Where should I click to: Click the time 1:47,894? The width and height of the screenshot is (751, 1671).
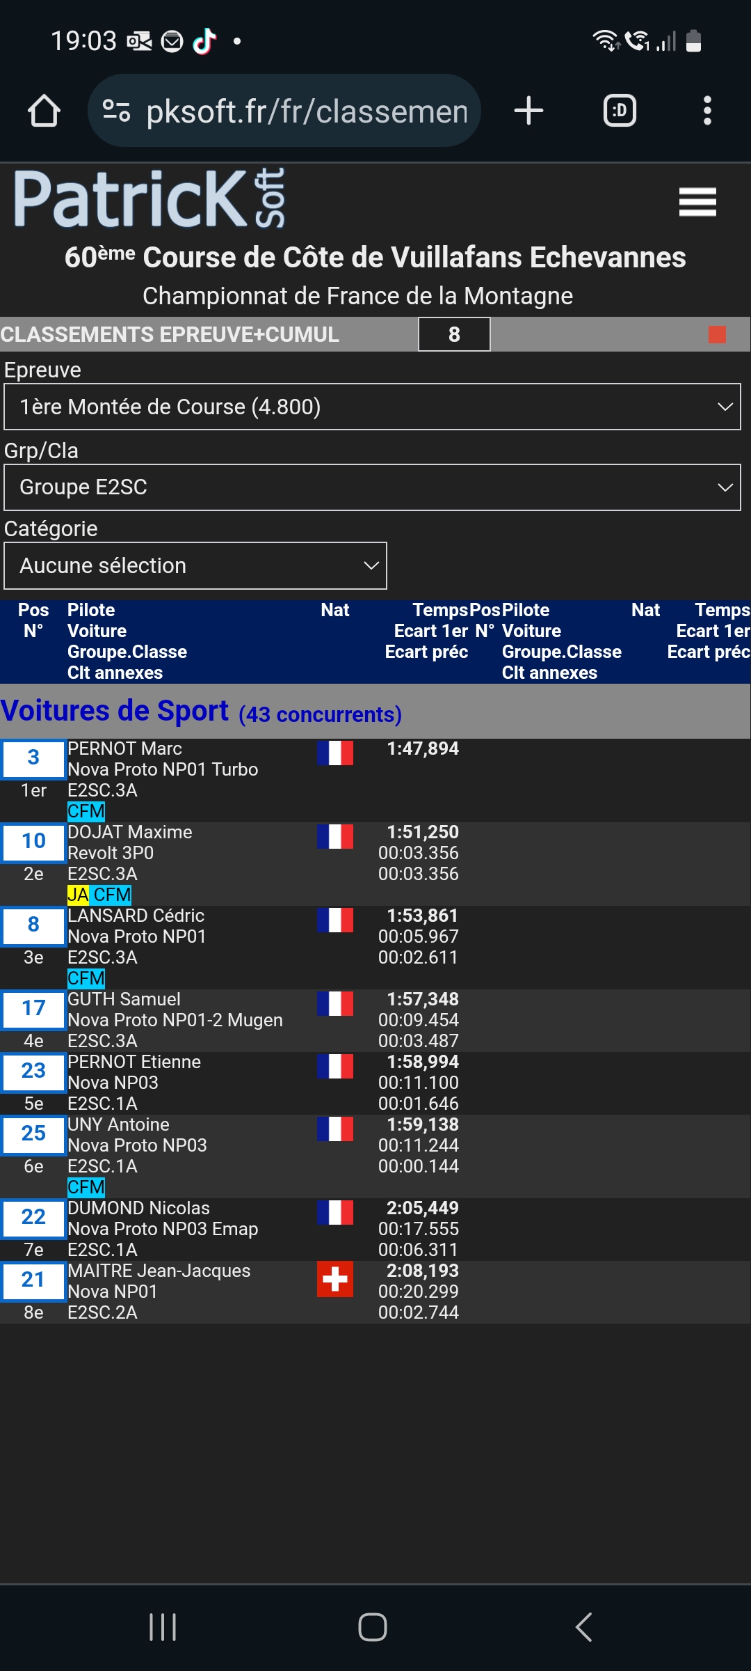point(423,748)
